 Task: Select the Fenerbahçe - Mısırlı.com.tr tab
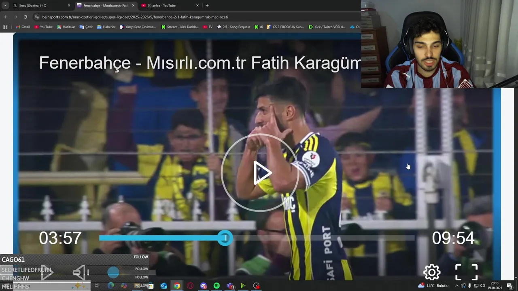(105, 6)
